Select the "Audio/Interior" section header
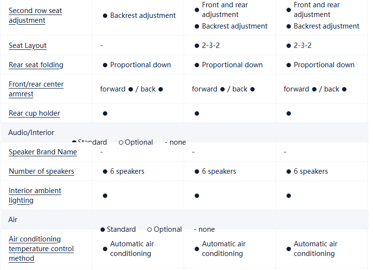This screenshot has width=373, height=270. (x=31, y=133)
